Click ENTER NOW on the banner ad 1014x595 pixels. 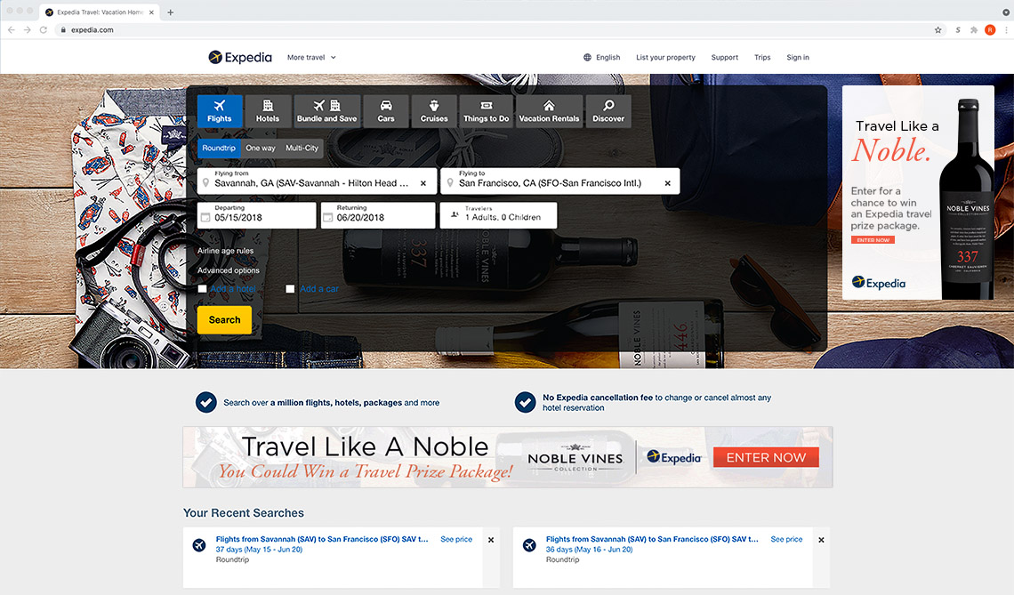(x=766, y=457)
